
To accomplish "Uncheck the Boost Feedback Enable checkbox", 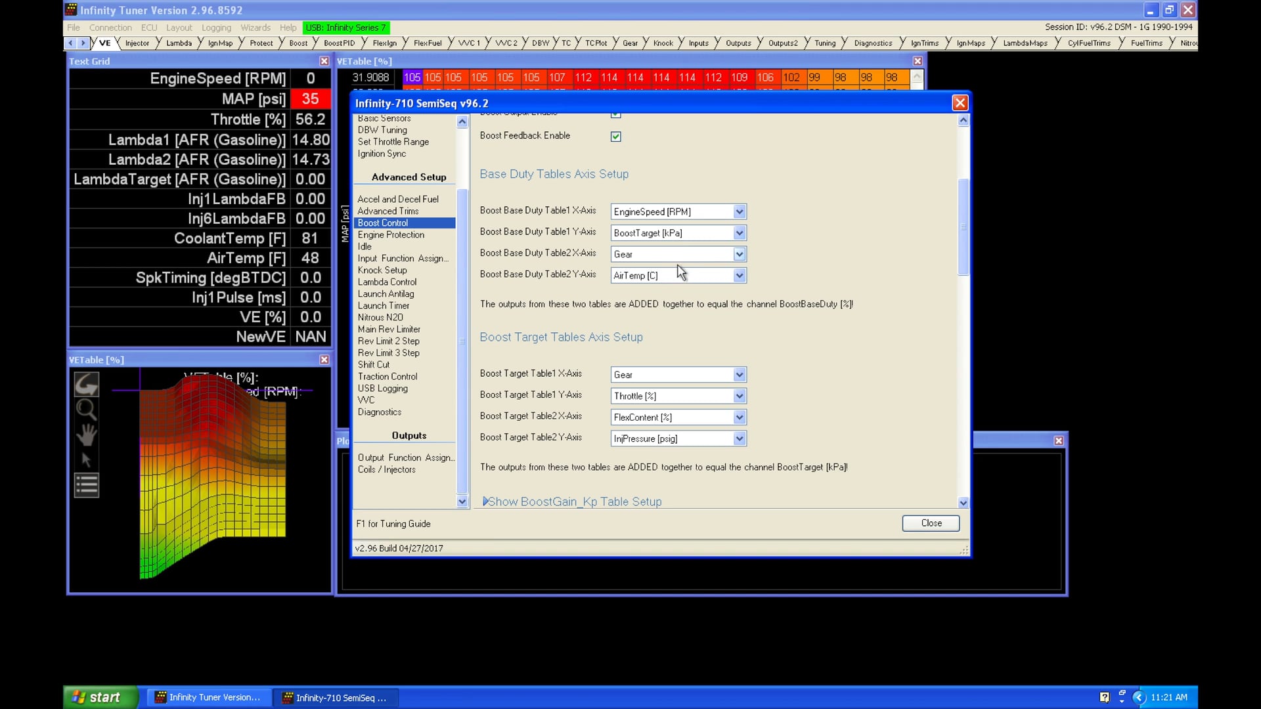I will [615, 136].
